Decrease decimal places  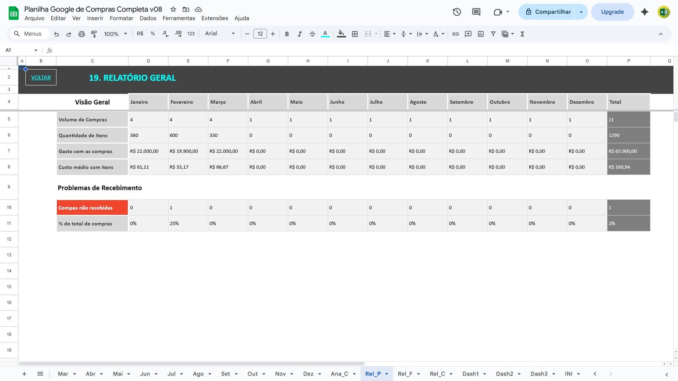(165, 34)
